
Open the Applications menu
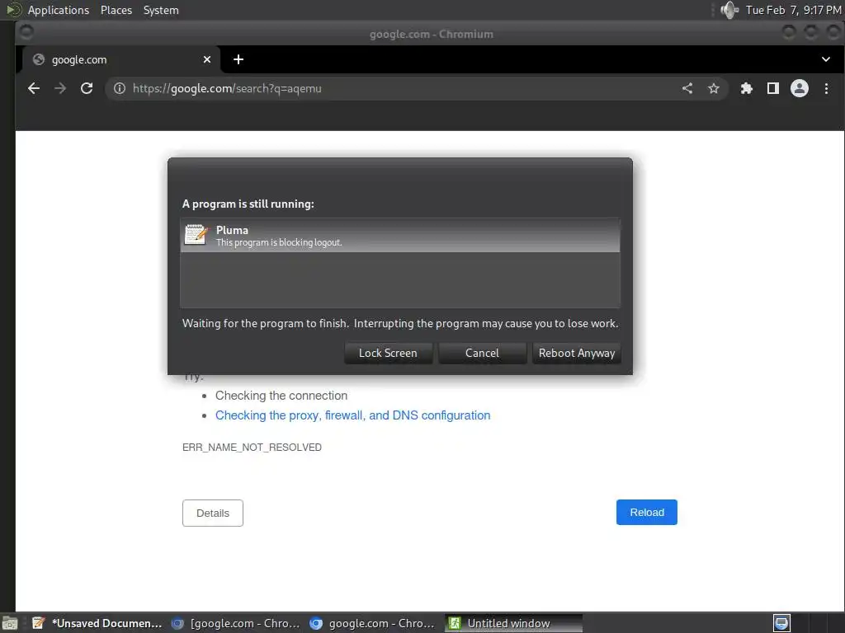tap(59, 10)
